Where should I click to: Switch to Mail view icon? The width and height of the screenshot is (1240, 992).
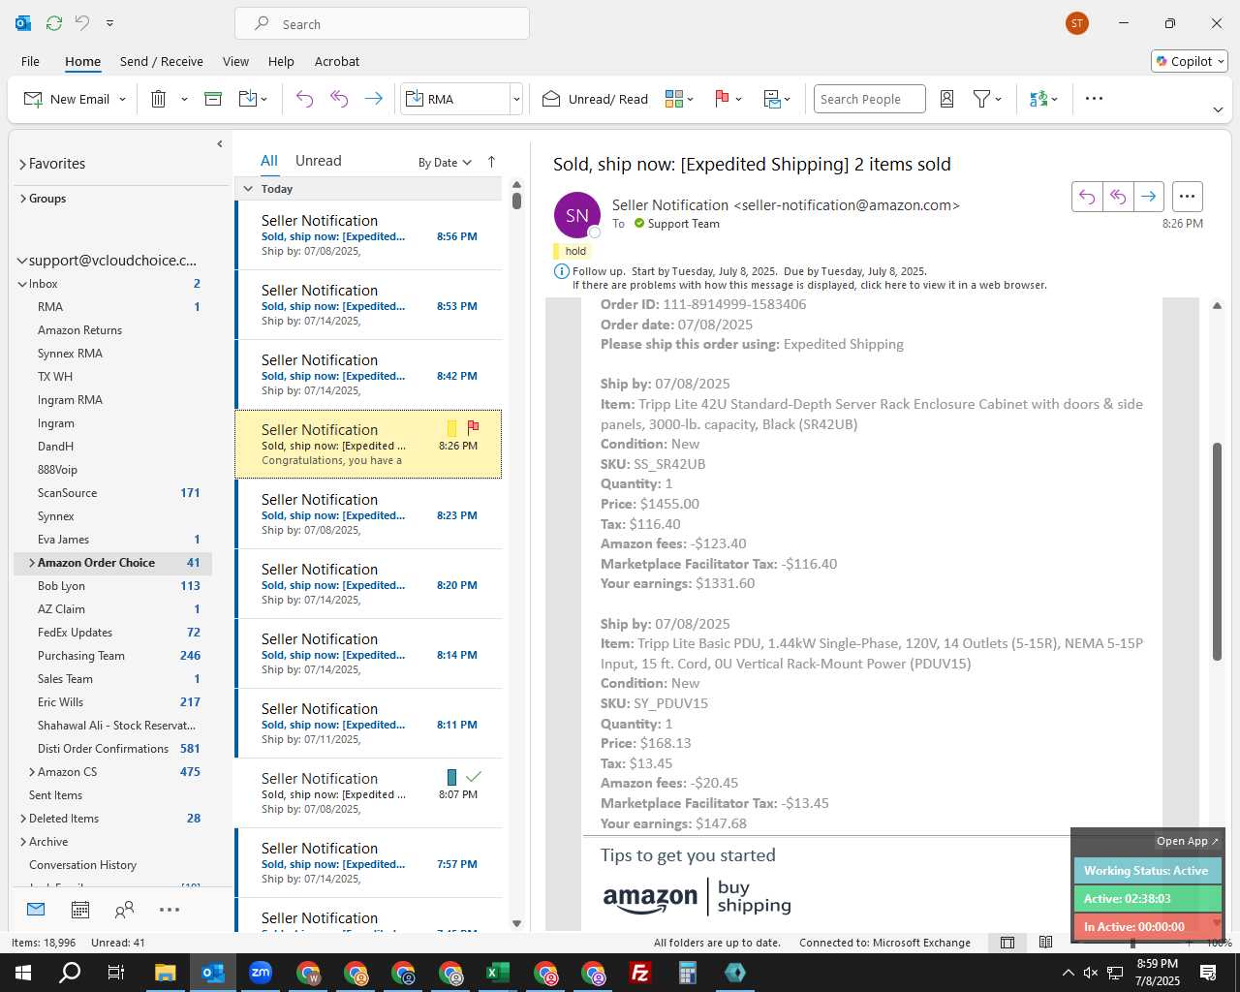36,910
